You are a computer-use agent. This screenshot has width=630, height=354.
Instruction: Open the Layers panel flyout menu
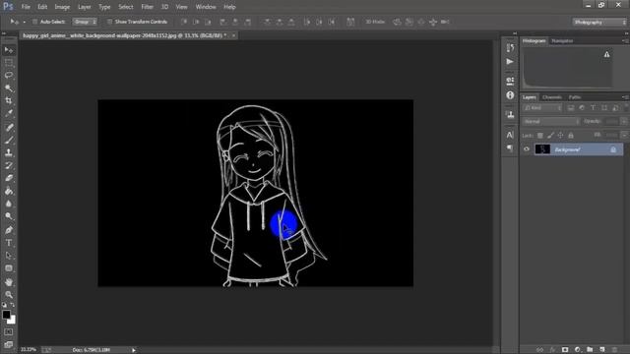[626, 97]
